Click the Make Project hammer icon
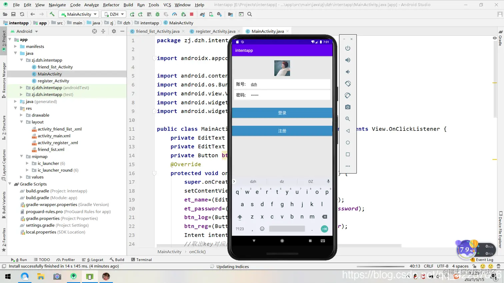The image size is (504, 283). 52,14
